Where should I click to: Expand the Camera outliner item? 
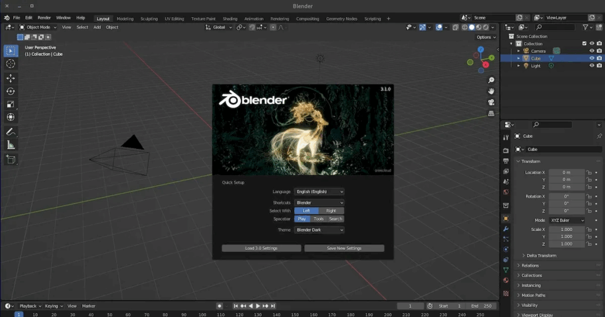519,51
